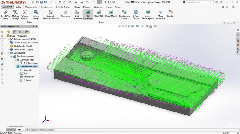Close the SolidCAM Yöneticisi panel
Screen dimensions: 240x134
point(36,26)
